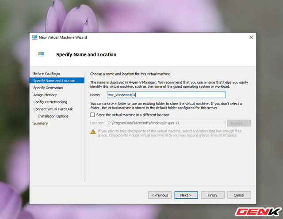
Task: Enable storing VM in a different location
Action: click(92, 115)
